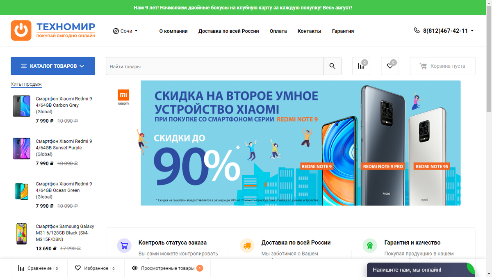Click the Samsung Galaxy M31 thumbnail
The width and height of the screenshot is (492, 277).
click(22, 234)
